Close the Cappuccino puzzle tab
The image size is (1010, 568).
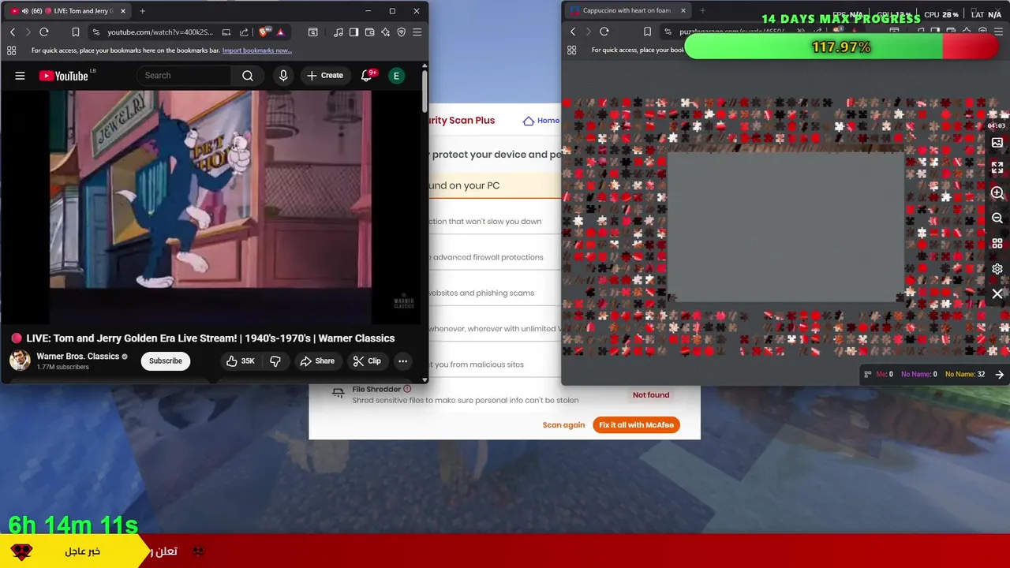pos(683,11)
